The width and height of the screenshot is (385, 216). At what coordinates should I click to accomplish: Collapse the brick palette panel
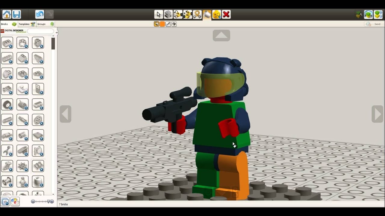tap(57, 32)
